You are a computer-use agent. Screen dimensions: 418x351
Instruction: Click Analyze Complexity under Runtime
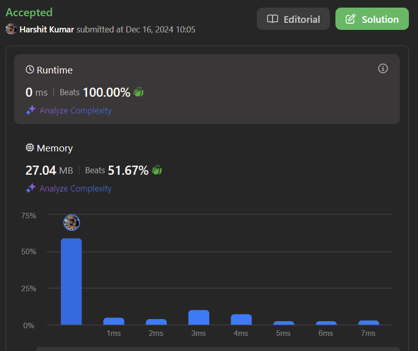pyautogui.click(x=75, y=110)
